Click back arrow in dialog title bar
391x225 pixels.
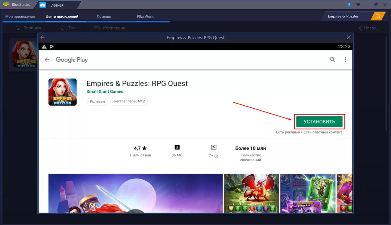click(x=42, y=37)
